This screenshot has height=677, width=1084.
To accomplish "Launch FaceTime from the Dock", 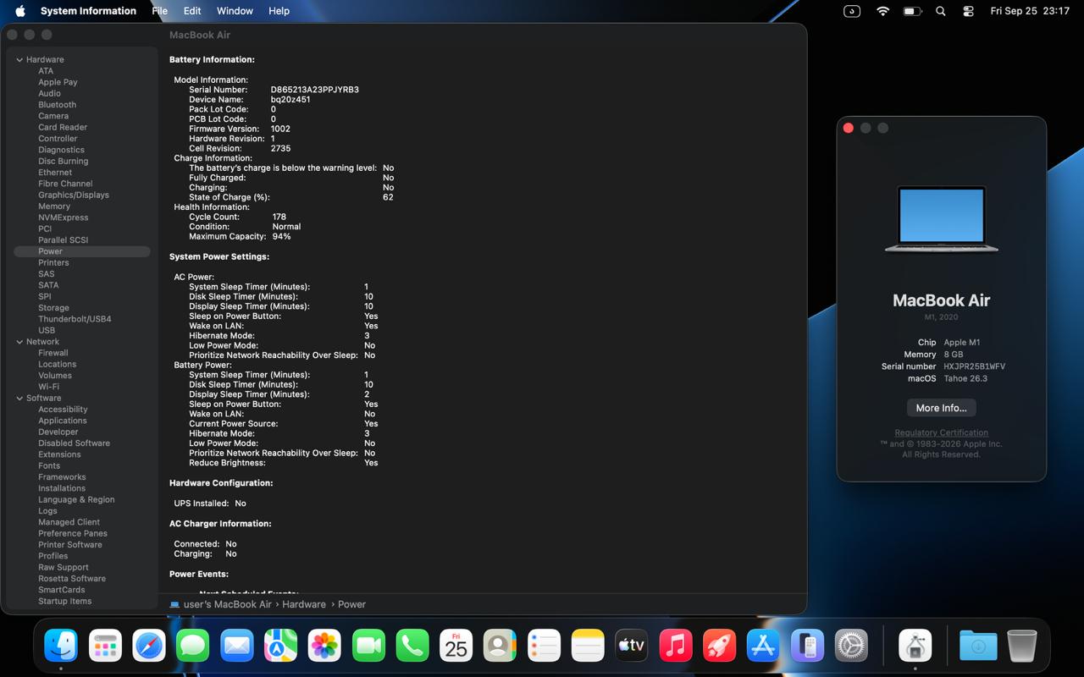I will (x=368, y=646).
